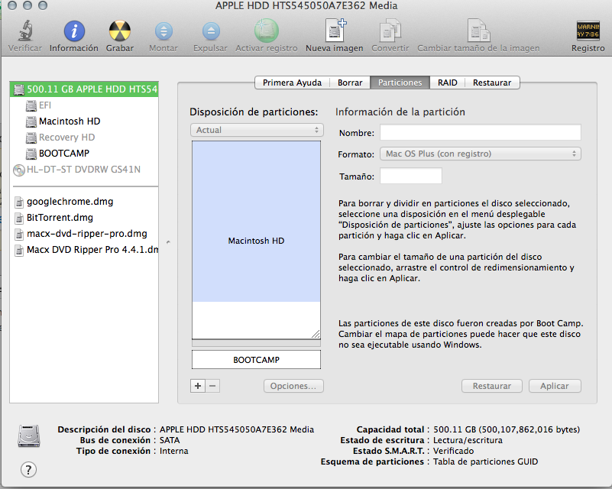This screenshot has width=612, height=489.
Task: Open the Actual partition layout dropdown
Action: [257, 130]
